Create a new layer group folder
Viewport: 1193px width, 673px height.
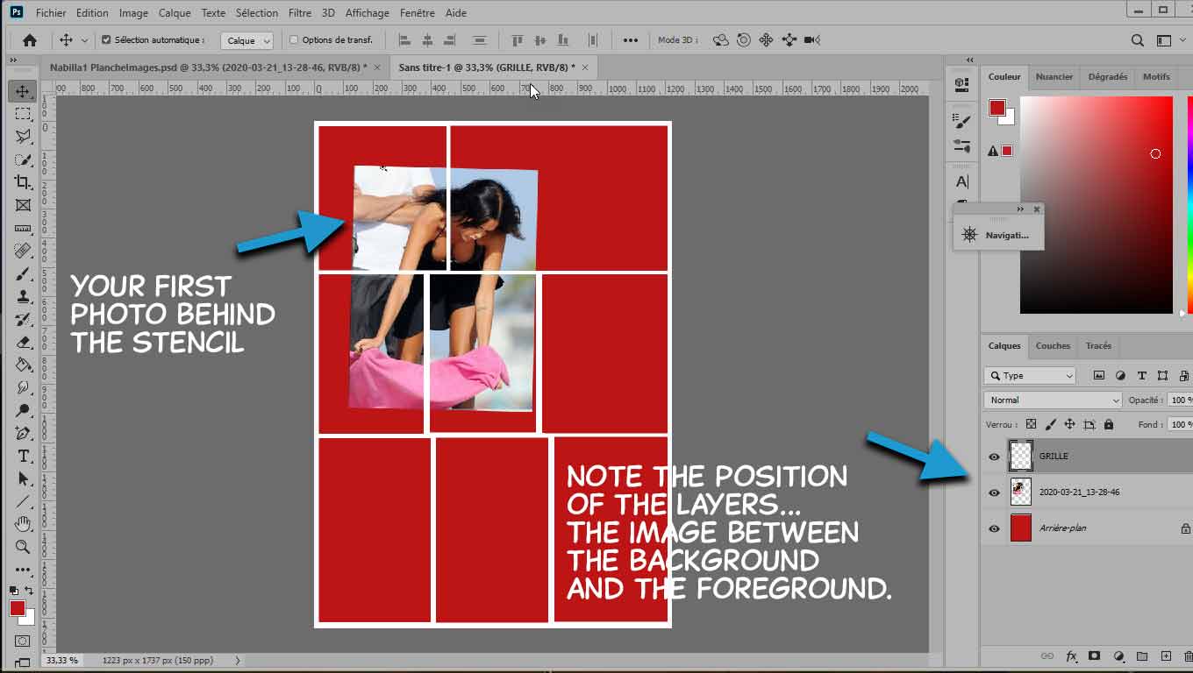point(1142,655)
